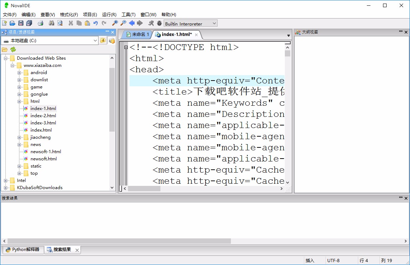Close the 搜索结果 bottom tab
410x265 pixels.
pos(77,250)
